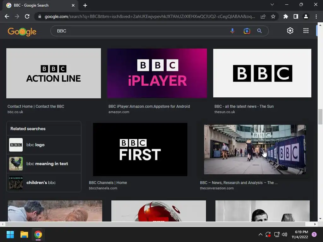Reload the current page

pyautogui.click(x=27, y=16)
